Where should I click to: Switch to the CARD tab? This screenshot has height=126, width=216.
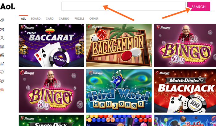coord(50,19)
